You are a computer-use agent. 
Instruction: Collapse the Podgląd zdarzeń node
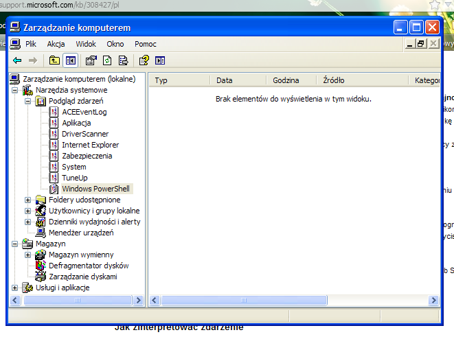(27, 102)
